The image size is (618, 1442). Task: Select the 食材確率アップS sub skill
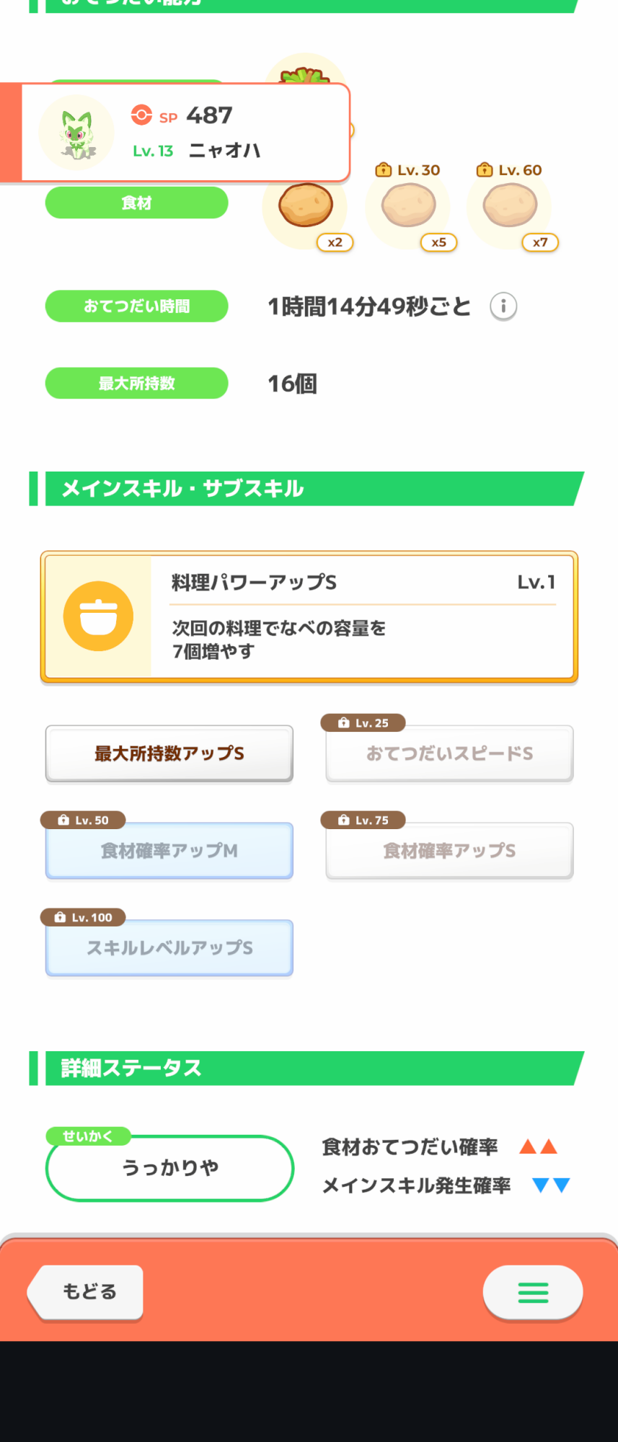click(x=449, y=851)
